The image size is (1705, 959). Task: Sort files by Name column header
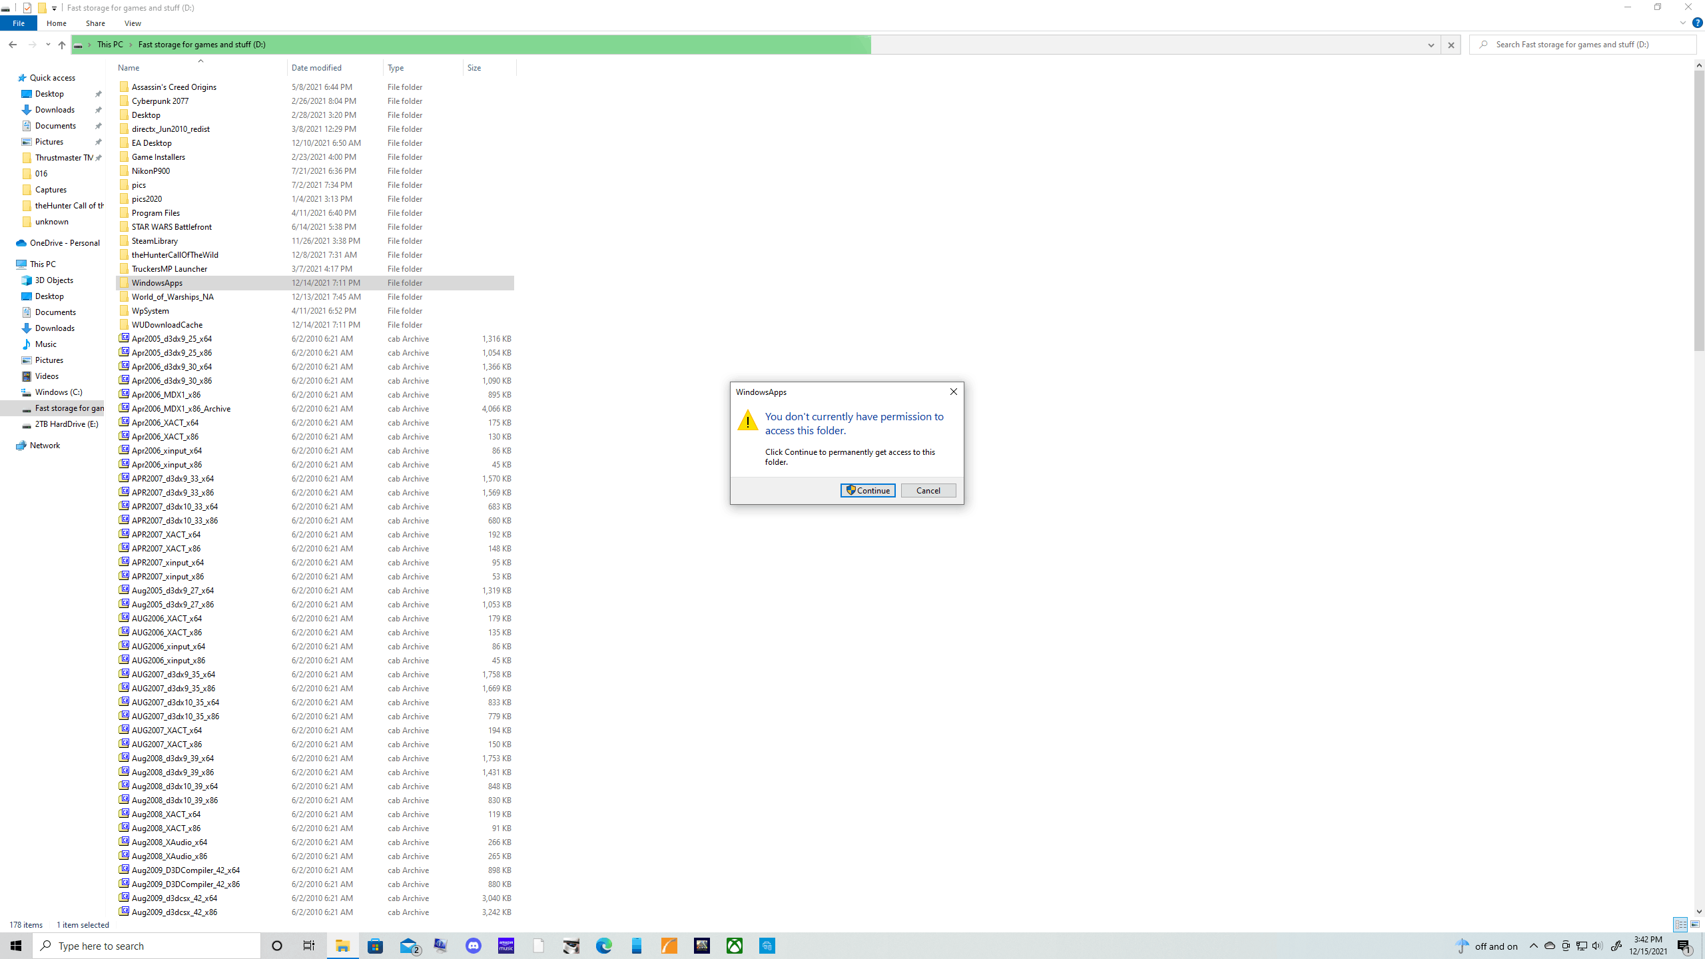click(x=200, y=67)
